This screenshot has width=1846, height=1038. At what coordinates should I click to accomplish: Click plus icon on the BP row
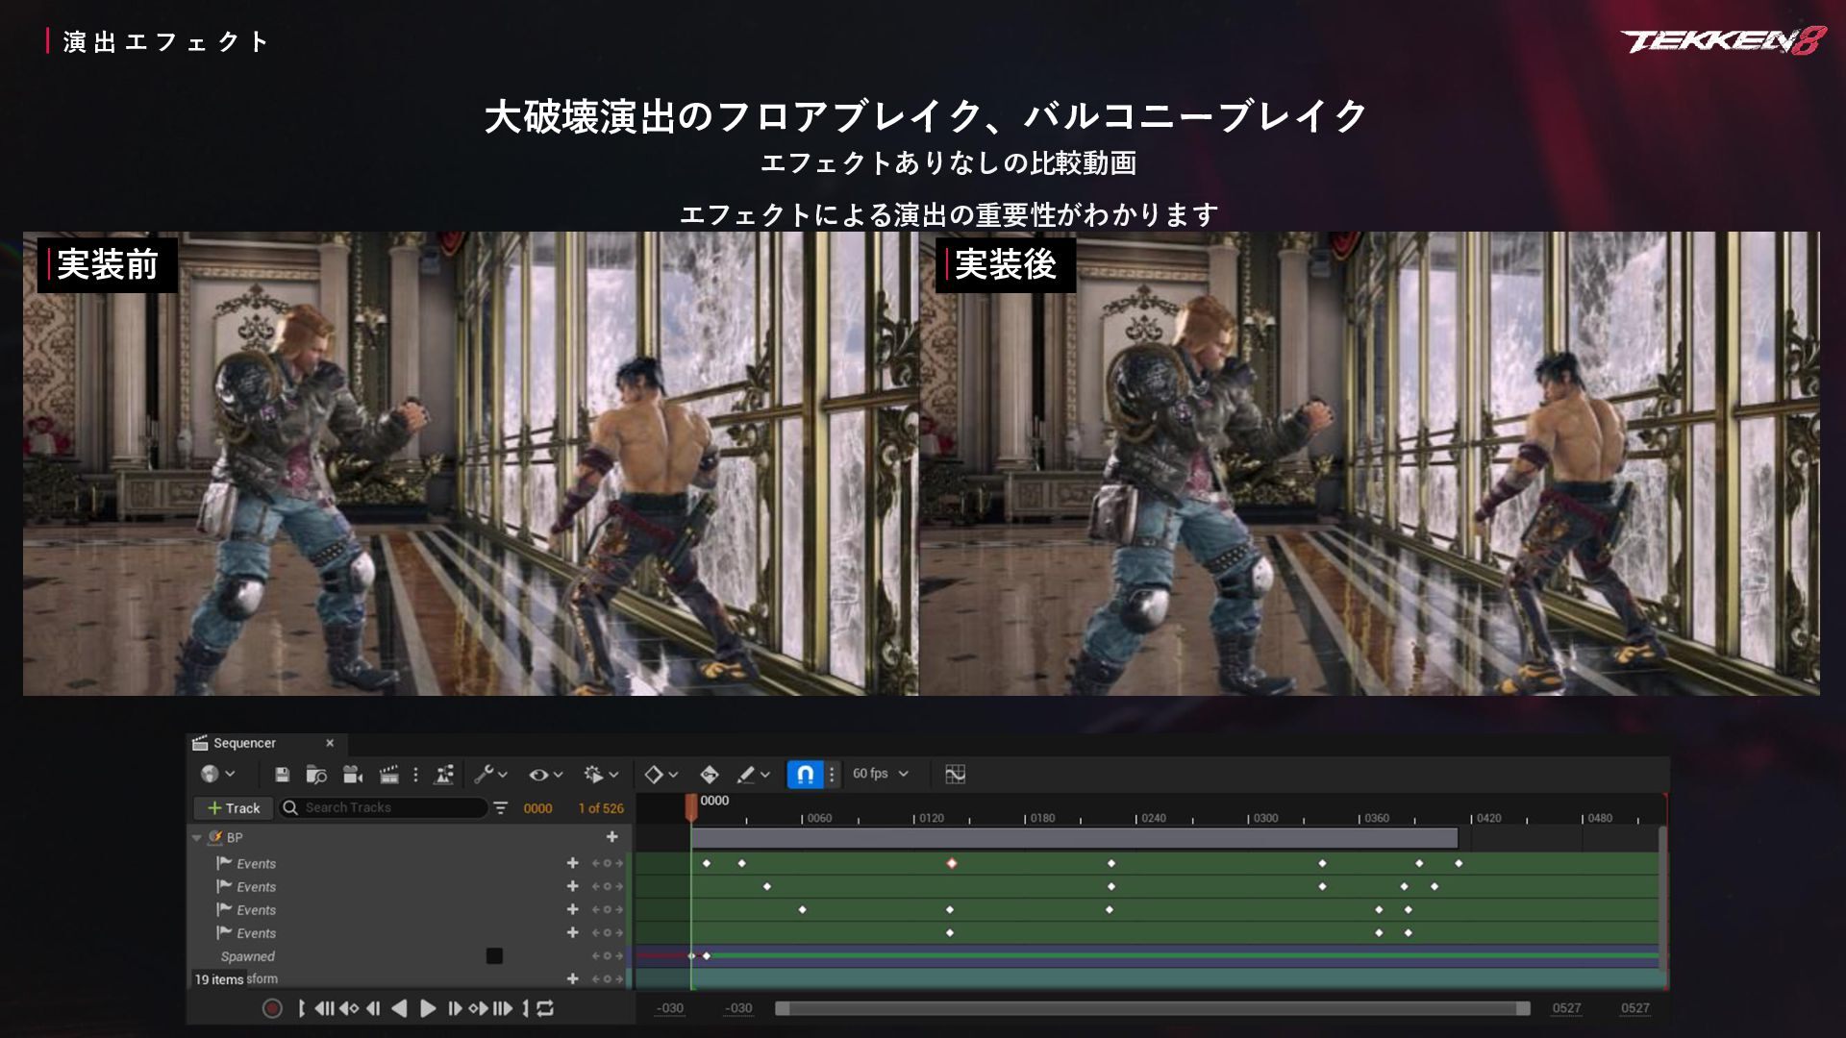pyautogui.click(x=611, y=837)
